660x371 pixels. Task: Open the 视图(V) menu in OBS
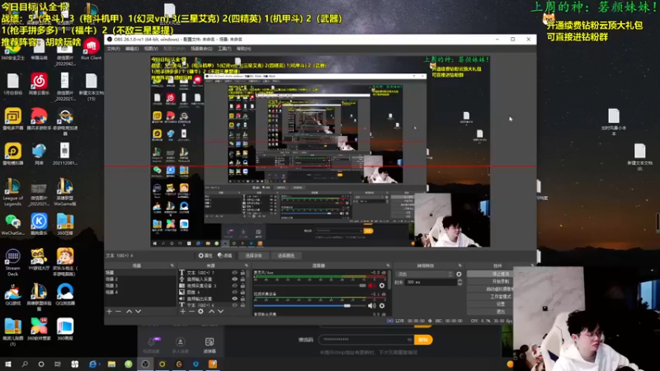(151, 49)
